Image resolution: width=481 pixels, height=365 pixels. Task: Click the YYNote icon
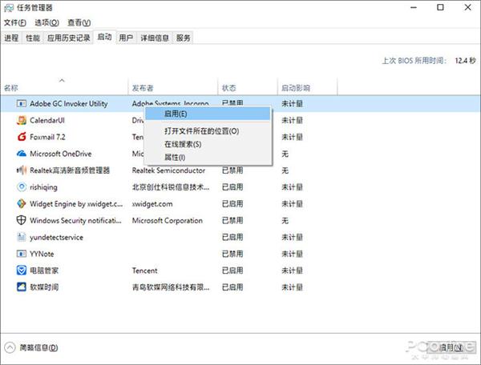point(21,254)
